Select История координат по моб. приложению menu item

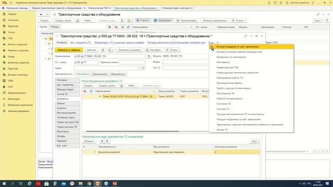(252, 47)
